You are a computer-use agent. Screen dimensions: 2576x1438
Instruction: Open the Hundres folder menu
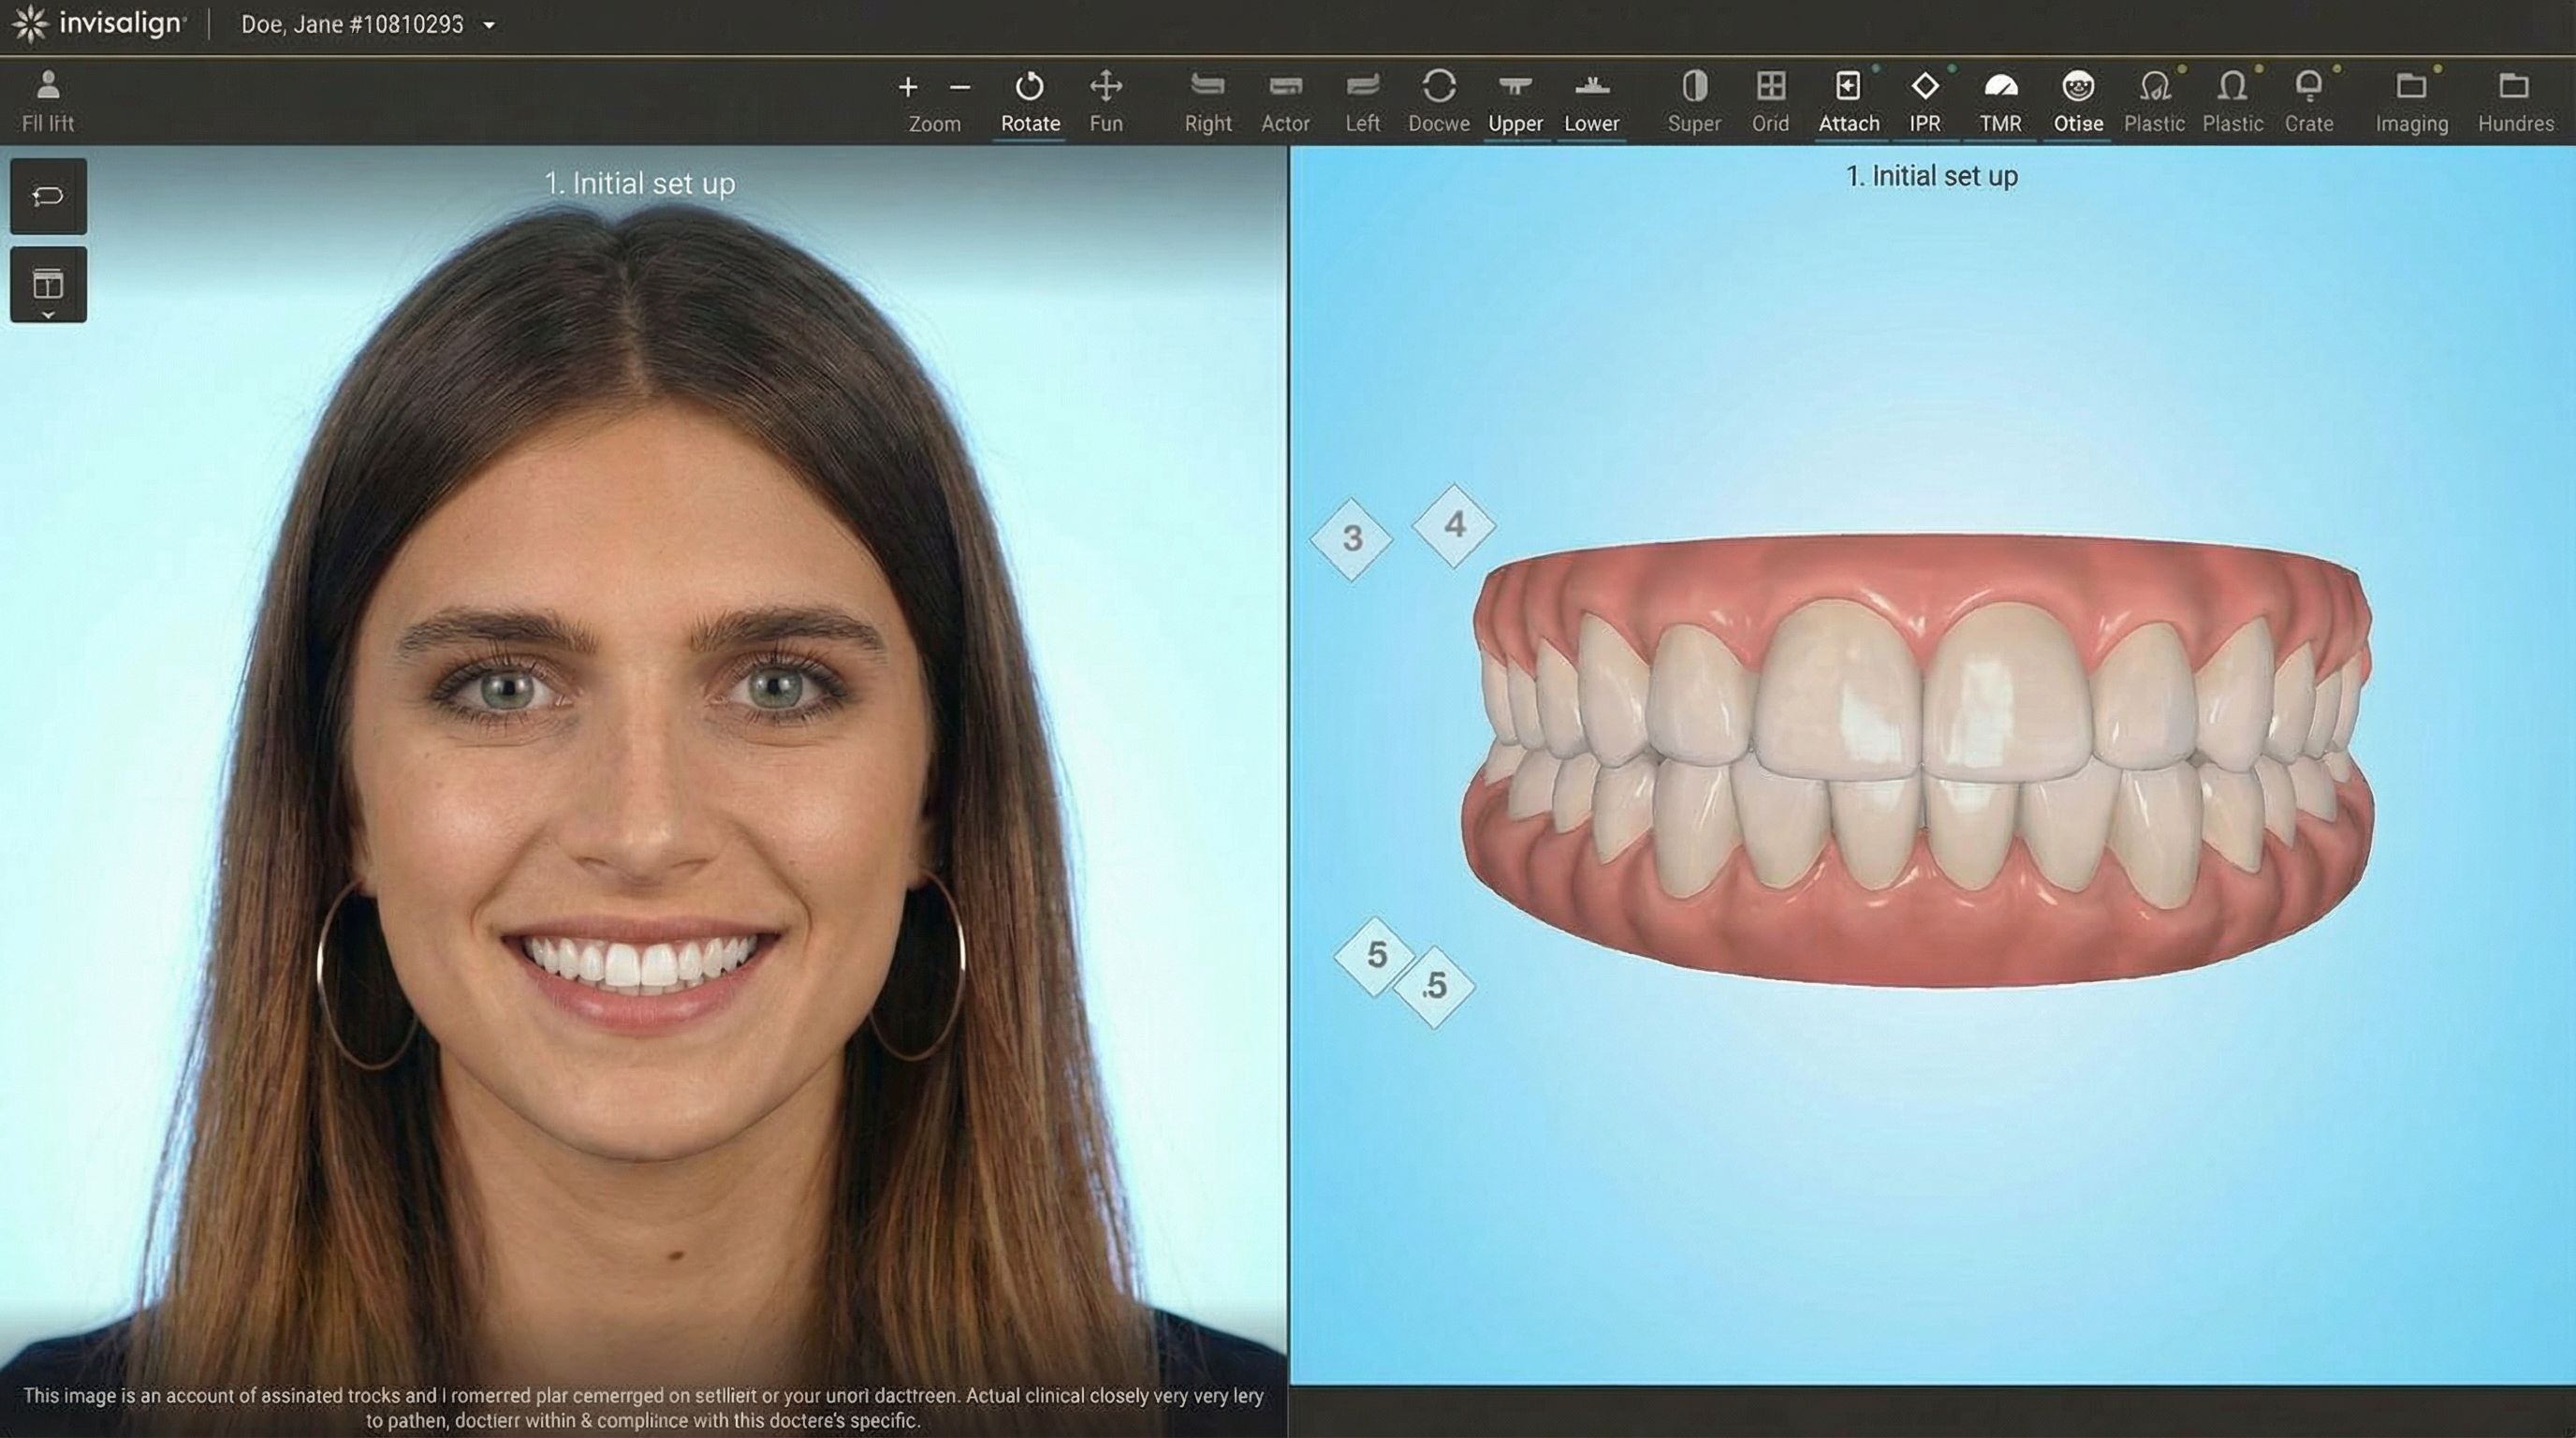point(2514,87)
